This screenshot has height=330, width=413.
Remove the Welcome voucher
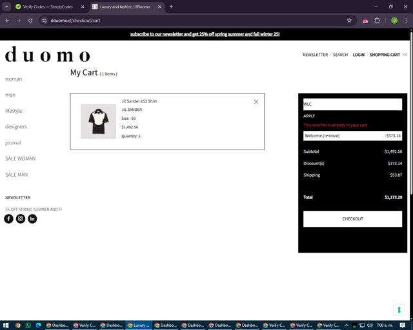pyautogui.click(x=330, y=136)
